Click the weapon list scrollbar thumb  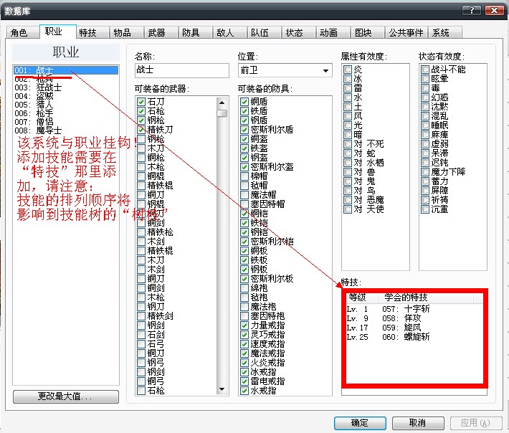(x=222, y=113)
